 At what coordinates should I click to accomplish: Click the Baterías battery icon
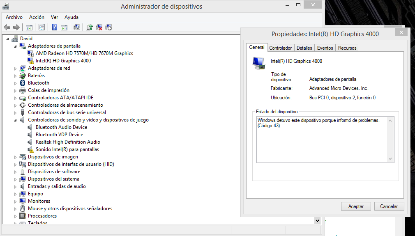click(x=23, y=76)
